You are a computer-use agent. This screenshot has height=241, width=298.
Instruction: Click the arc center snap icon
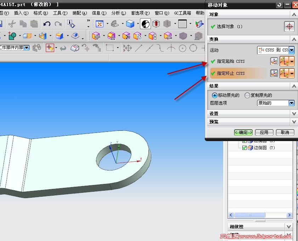point(182,48)
